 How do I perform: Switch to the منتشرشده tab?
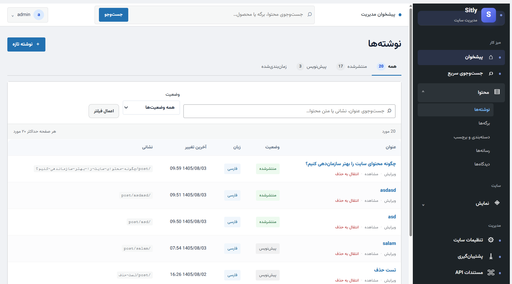tap(351, 66)
